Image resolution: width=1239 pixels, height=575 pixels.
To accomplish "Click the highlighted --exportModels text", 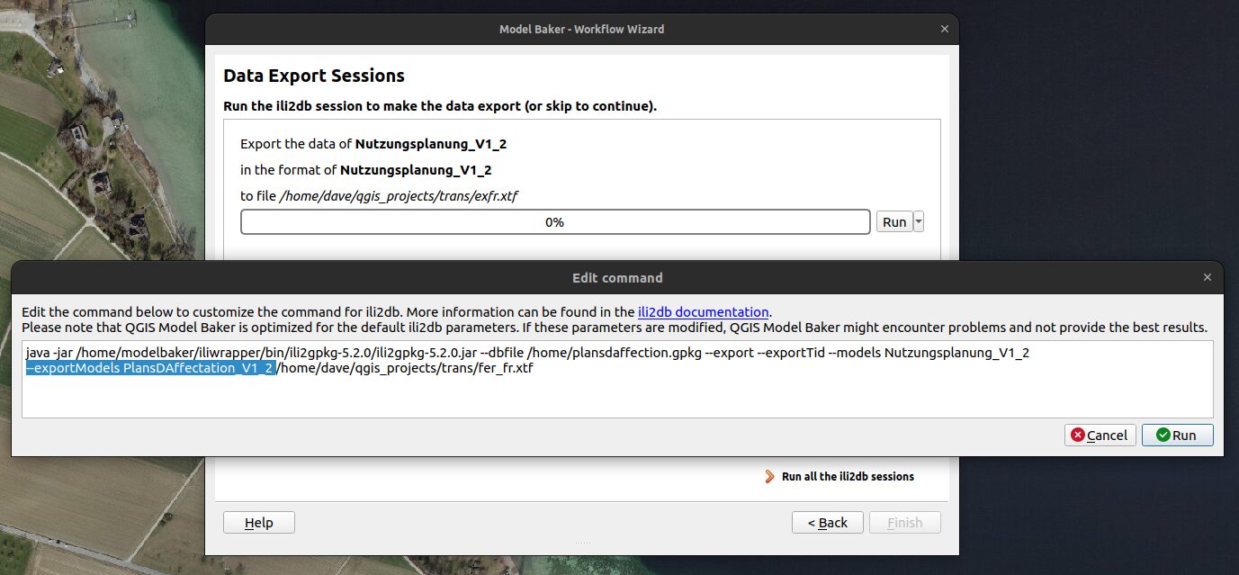I will [150, 369].
